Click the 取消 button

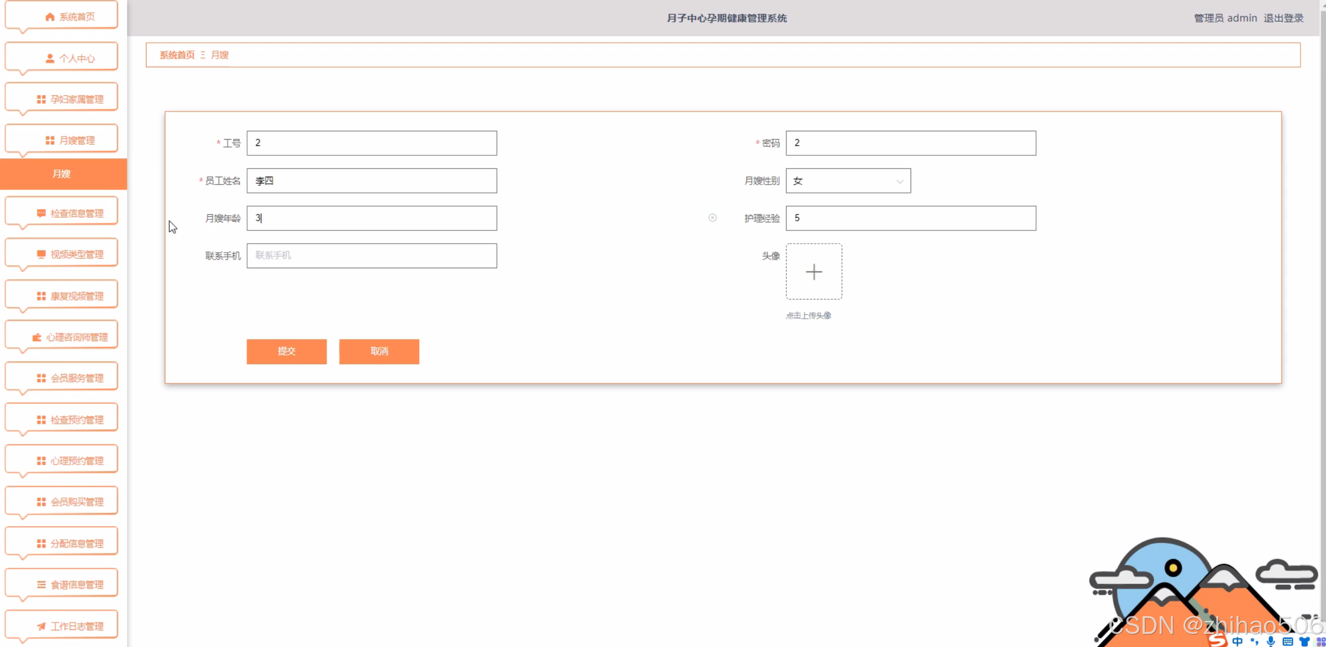379,351
